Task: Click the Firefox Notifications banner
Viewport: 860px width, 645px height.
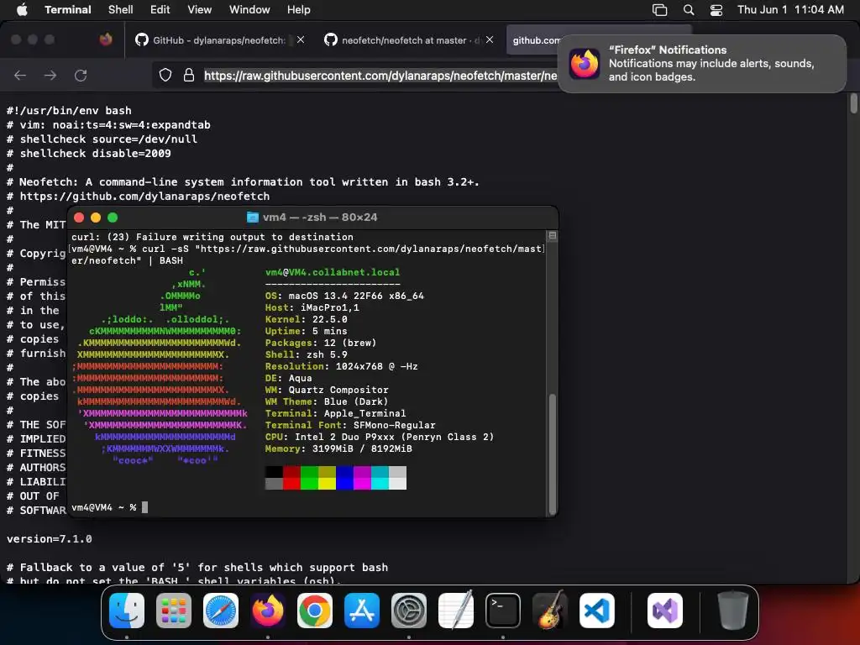Action: coord(702,64)
